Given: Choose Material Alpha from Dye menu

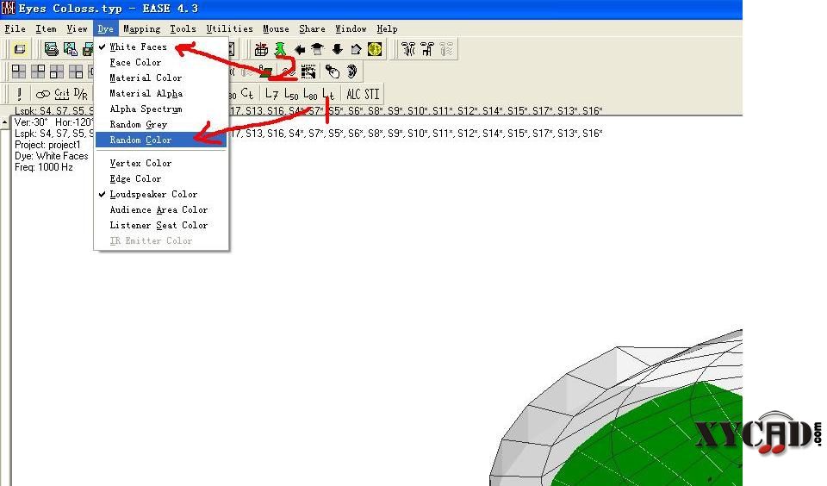Looking at the screenshot, I should [161, 93].
